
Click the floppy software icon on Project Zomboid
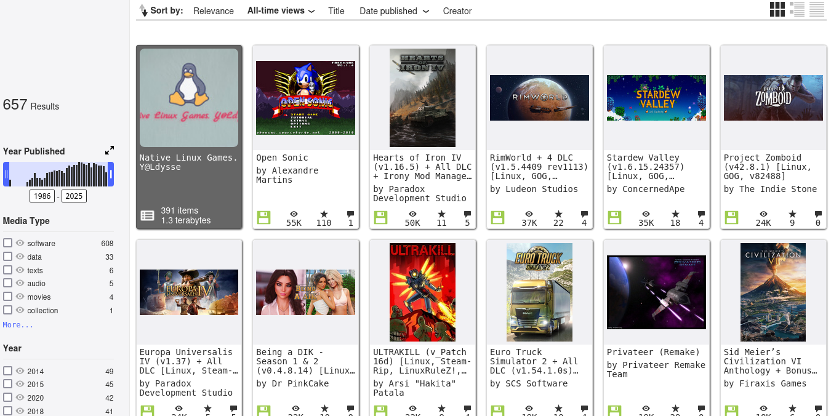point(731,217)
